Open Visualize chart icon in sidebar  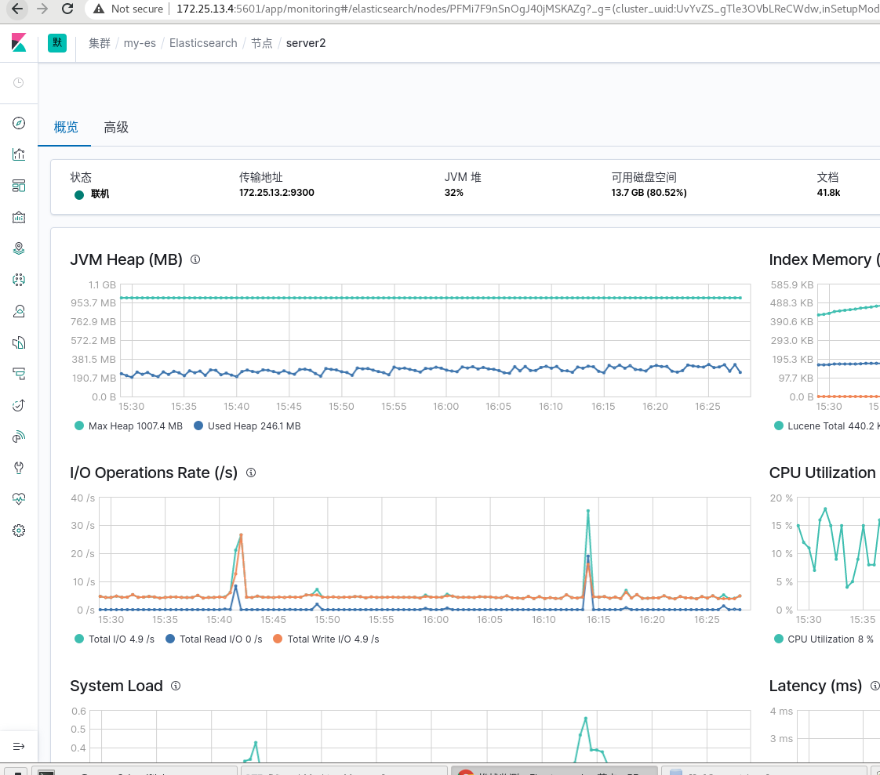pos(19,155)
